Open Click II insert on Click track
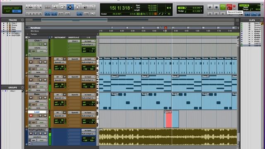265x149 pixels. 74,41
